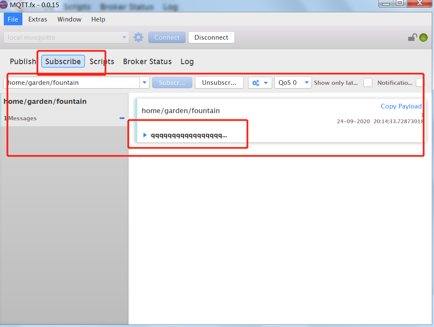Screen dimensions: 434x327
Task: Toggle the subscription settings dropdown arrow
Action: 266,82
